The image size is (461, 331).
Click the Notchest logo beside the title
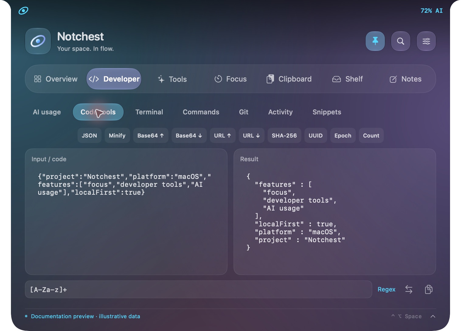coord(38,41)
